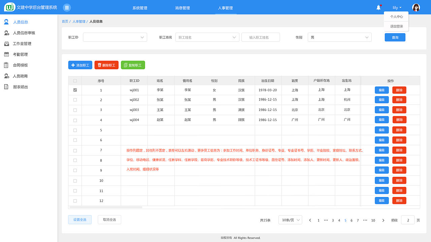The image size is (431, 242).
Task: Click the 设置全选 button
Action: [80, 220]
